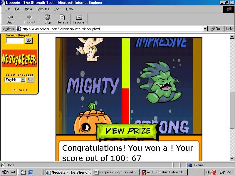Go back with the Back arrow button

(10, 19)
